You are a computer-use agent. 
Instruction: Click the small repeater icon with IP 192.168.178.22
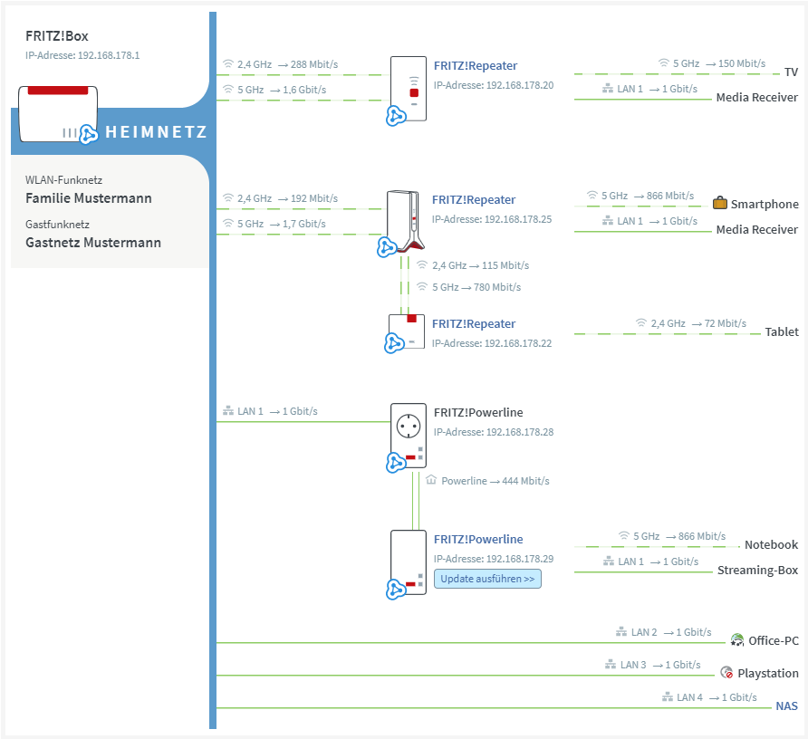coord(407,331)
